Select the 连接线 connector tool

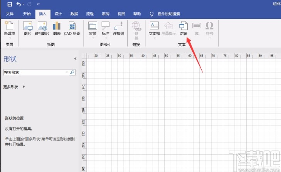point(118,28)
